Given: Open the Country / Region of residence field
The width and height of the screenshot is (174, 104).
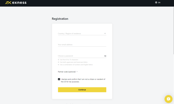Looking at the screenshot, I should point(82,34).
